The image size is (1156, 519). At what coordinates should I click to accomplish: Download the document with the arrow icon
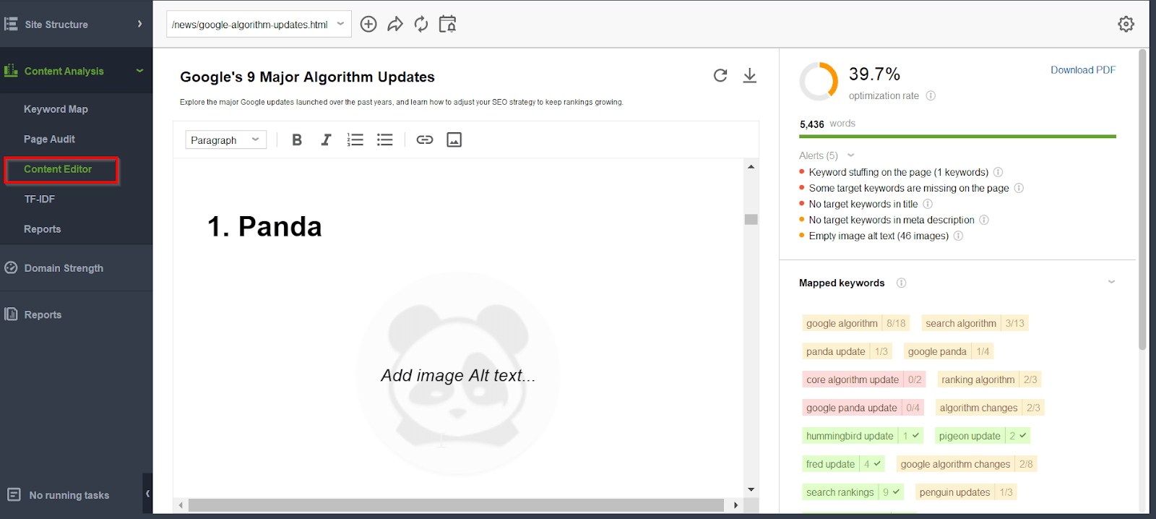tap(750, 75)
